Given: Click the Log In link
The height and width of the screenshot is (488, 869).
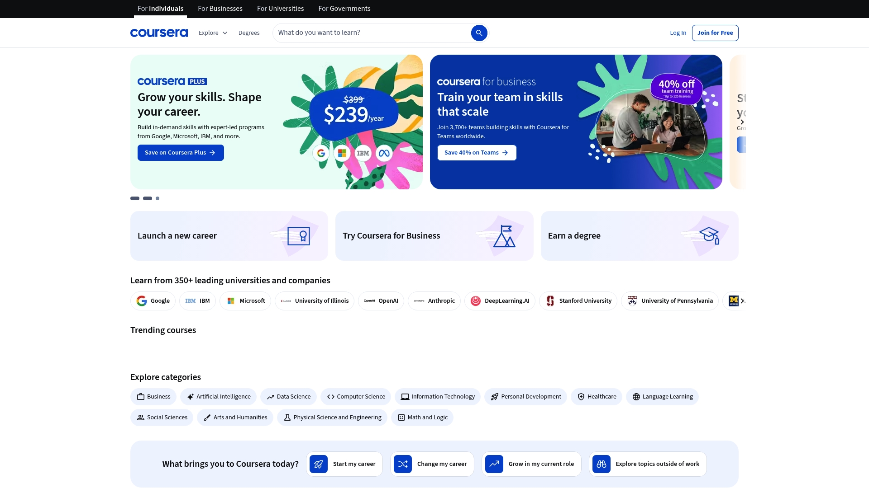Looking at the screenshot, I should [x=678, y=33].
